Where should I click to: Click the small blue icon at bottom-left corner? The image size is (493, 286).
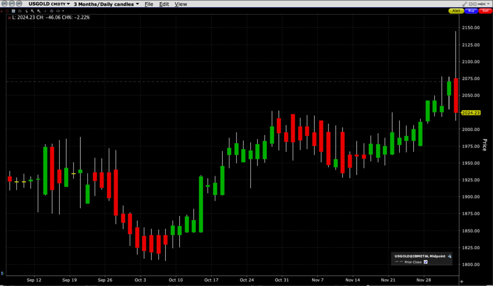click(x=2, y=273)
